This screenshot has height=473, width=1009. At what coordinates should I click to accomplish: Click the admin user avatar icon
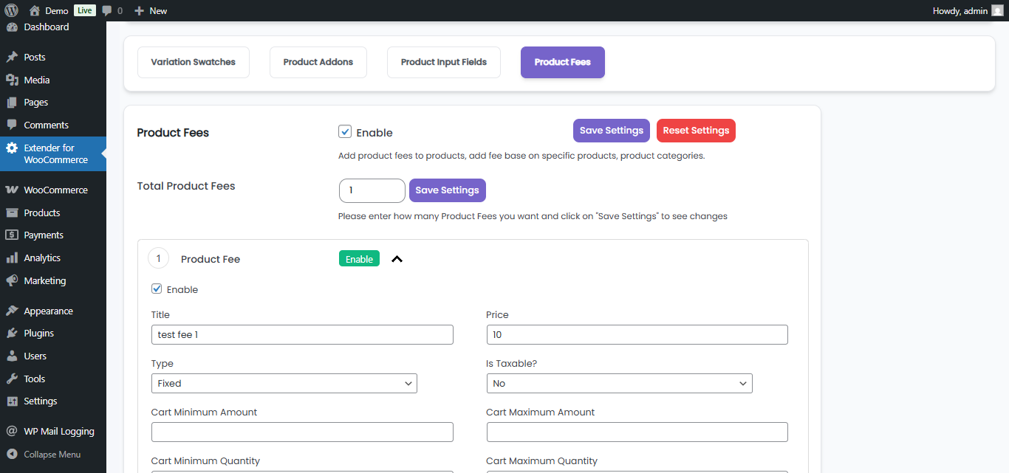(x=997, y=10)
